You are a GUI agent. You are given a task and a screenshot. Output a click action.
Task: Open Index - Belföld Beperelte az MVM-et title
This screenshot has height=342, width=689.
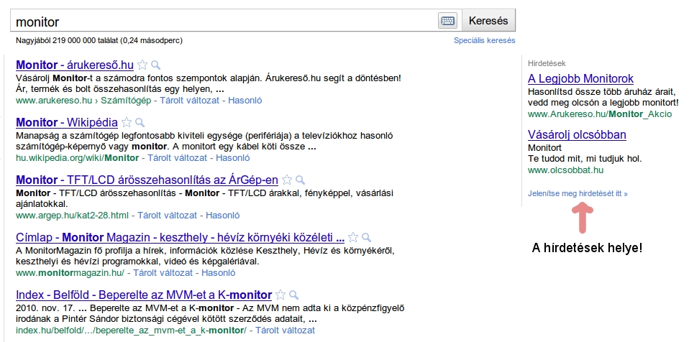[144, 295]
